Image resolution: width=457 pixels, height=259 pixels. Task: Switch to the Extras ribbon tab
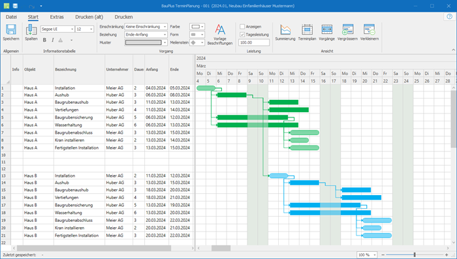tap(57, 17)
